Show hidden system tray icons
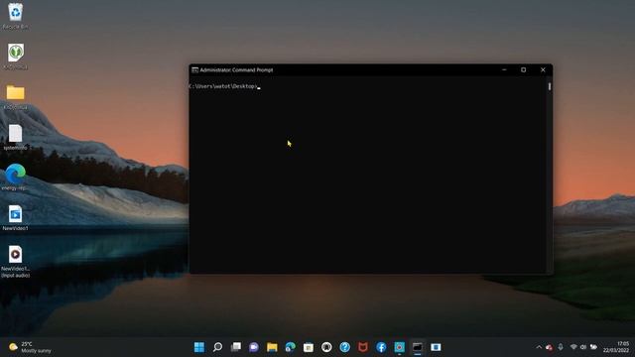Screen dimensions: 635x357 coord(539,347)
